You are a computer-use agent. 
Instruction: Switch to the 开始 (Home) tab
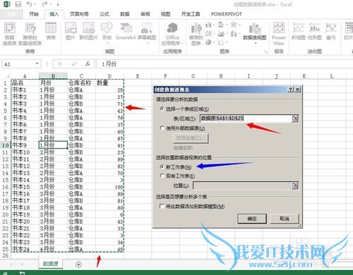[x=34, y=14]
